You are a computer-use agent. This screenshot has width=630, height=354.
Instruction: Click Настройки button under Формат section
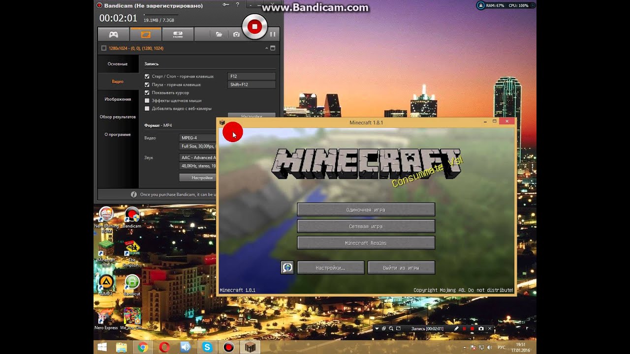coord(197,177)
